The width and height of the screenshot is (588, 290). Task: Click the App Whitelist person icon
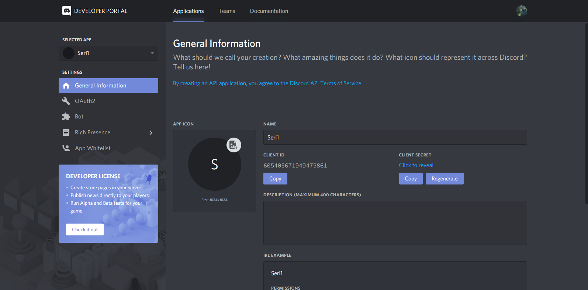click(x=66, y=148)
